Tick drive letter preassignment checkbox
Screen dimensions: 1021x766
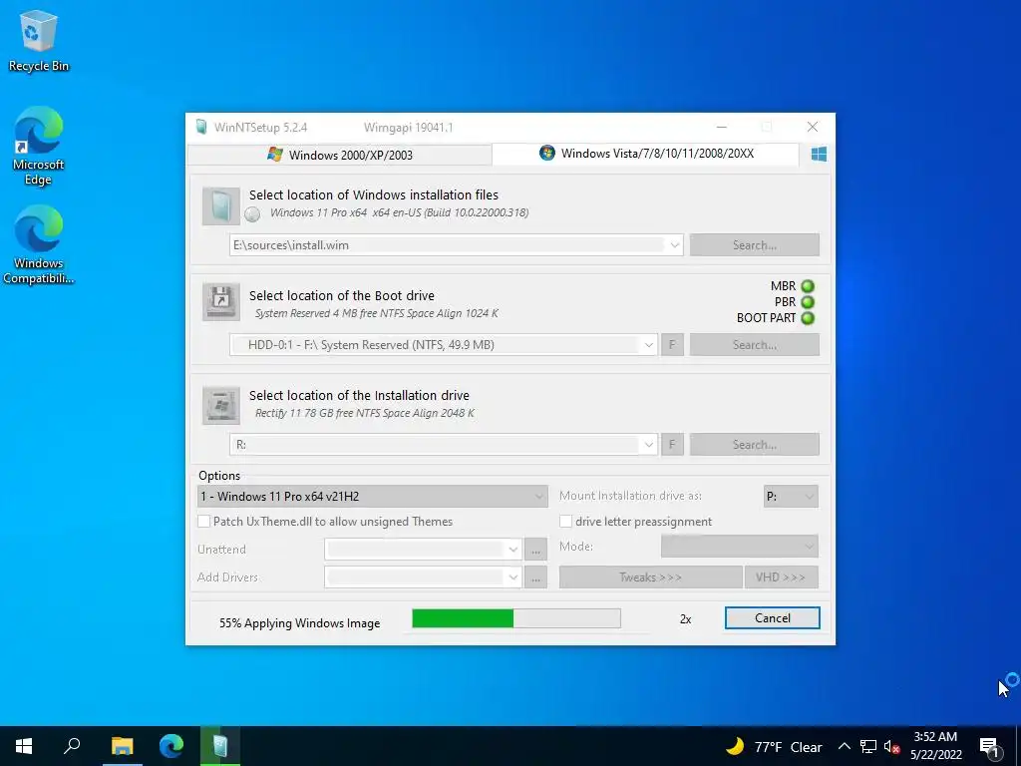[x=566, y=521]
